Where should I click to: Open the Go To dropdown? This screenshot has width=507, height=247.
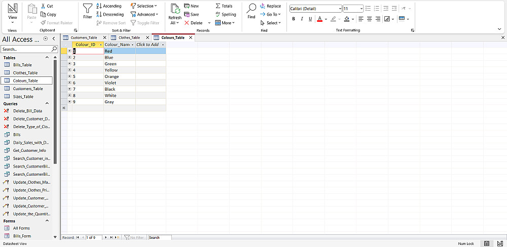[x=271, y=15]
